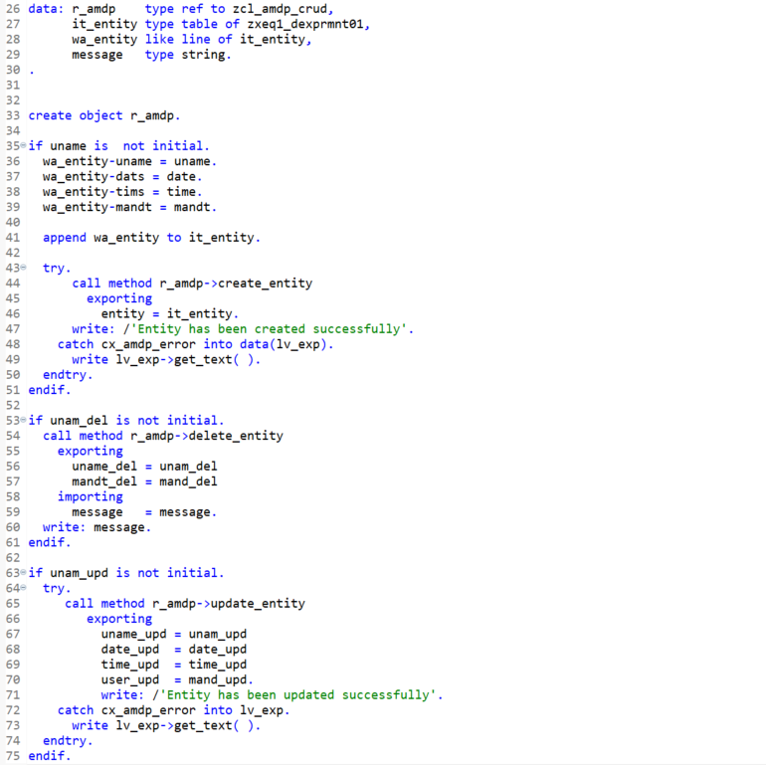Click line number 26 in the gutter
Screen dimensions: 766x765
point(13,9)
